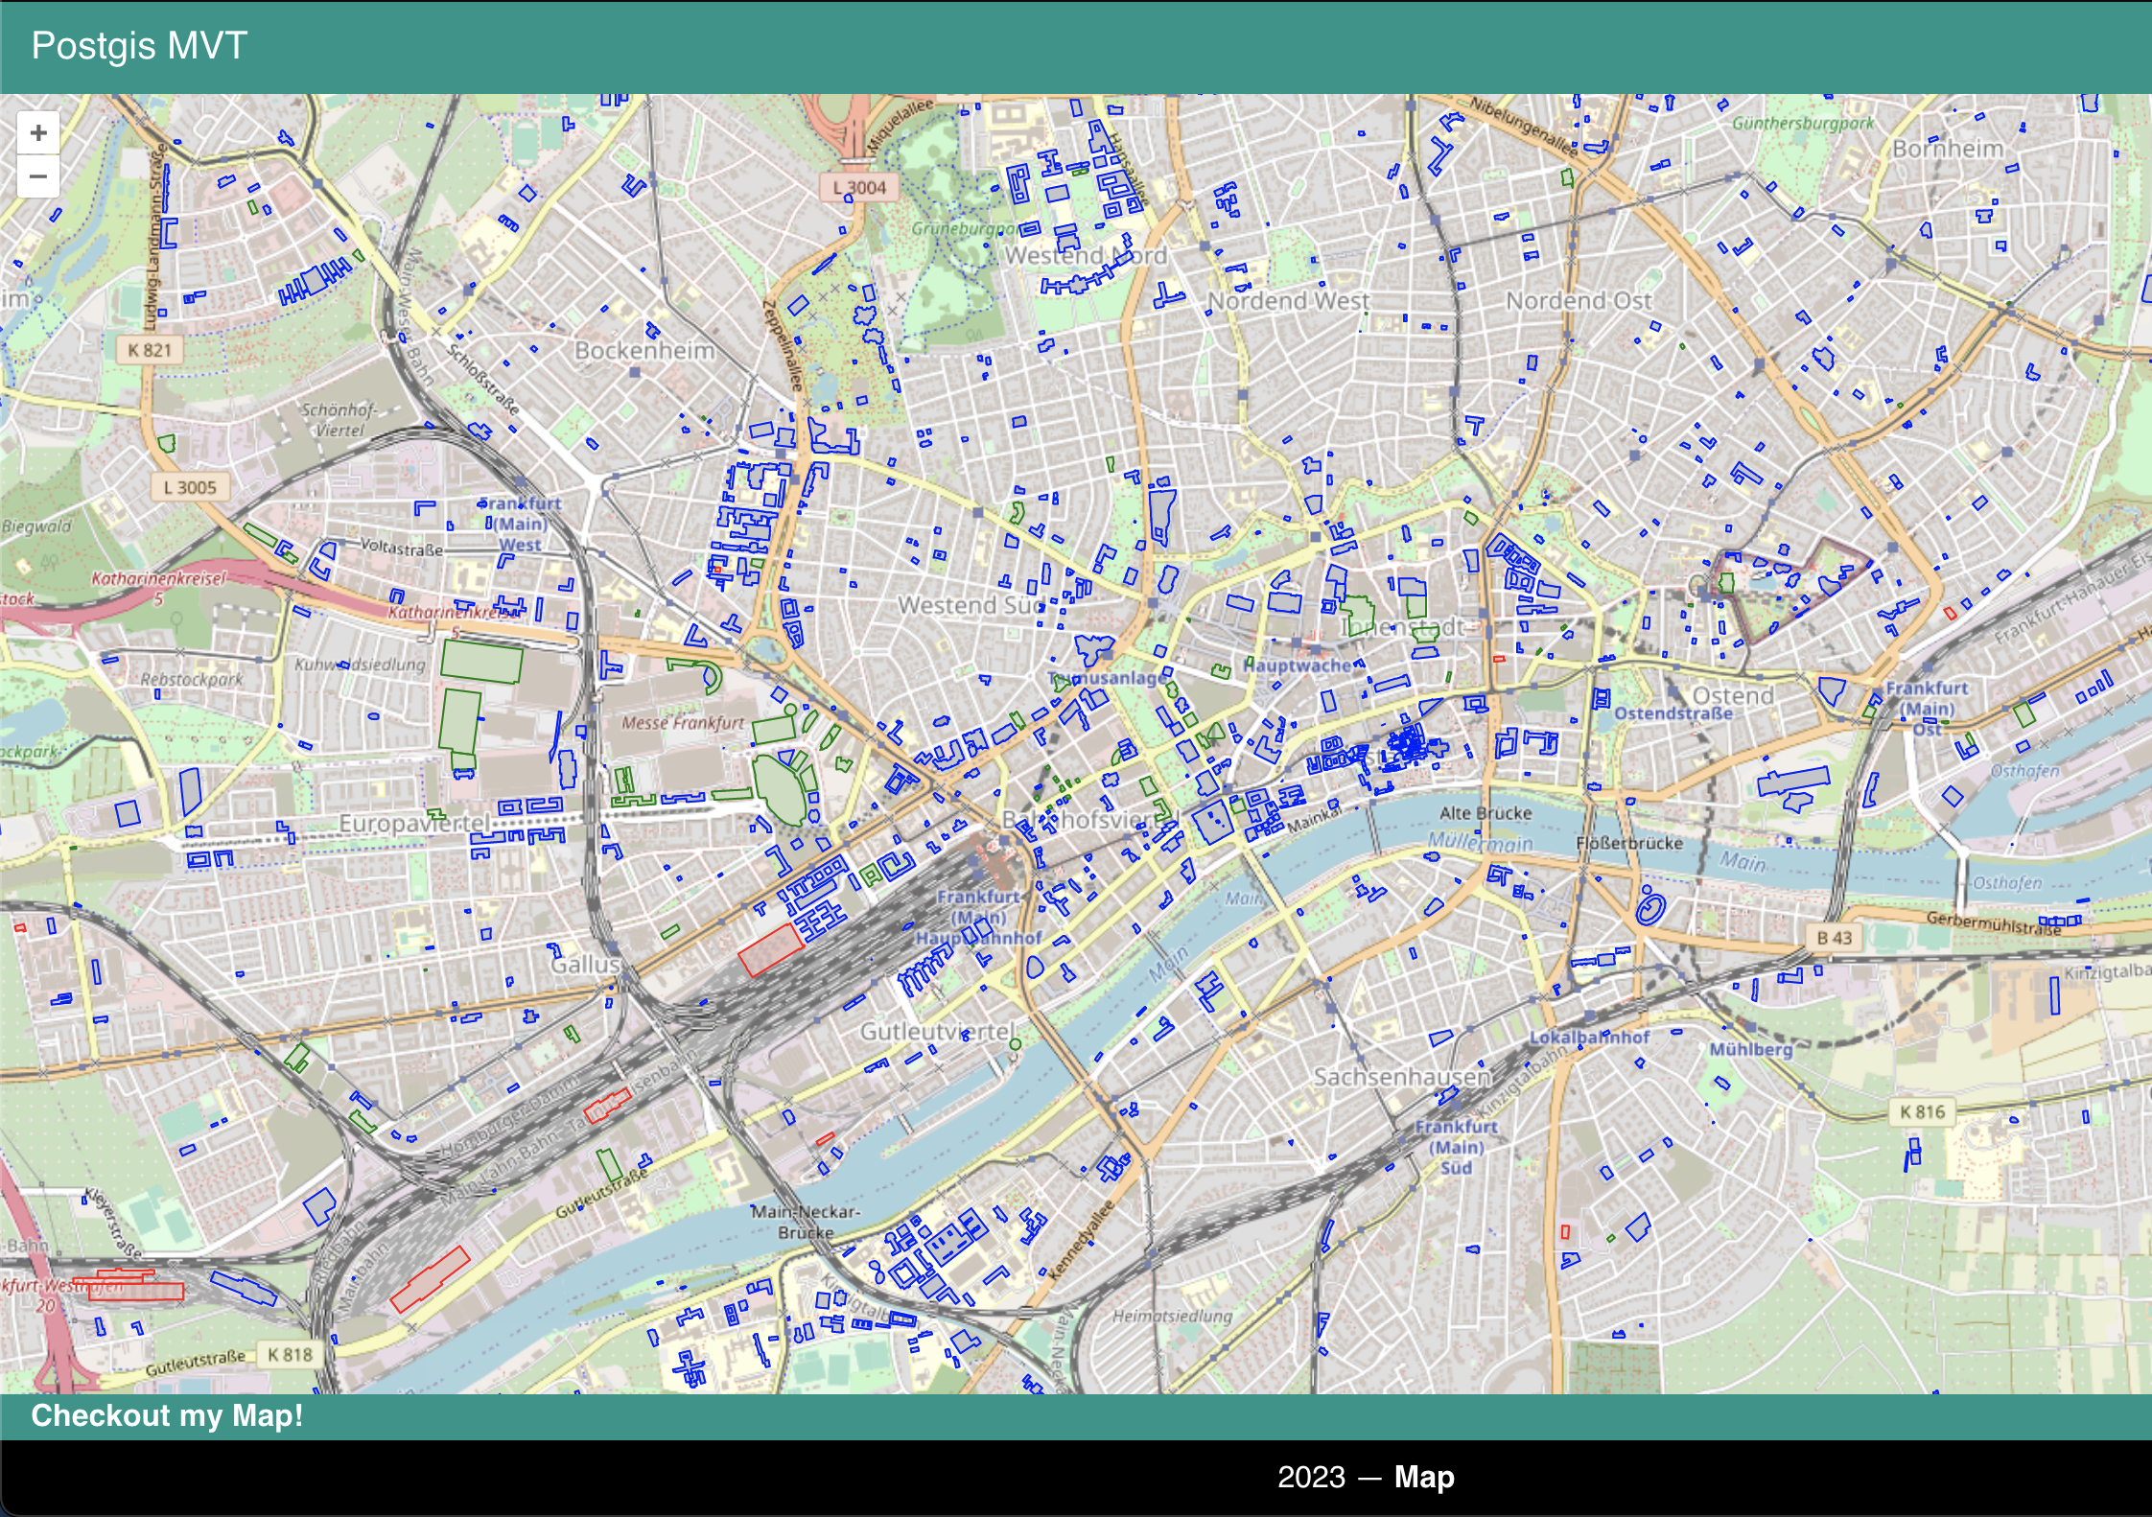Click the K 818 road shield

[290, 1354]
